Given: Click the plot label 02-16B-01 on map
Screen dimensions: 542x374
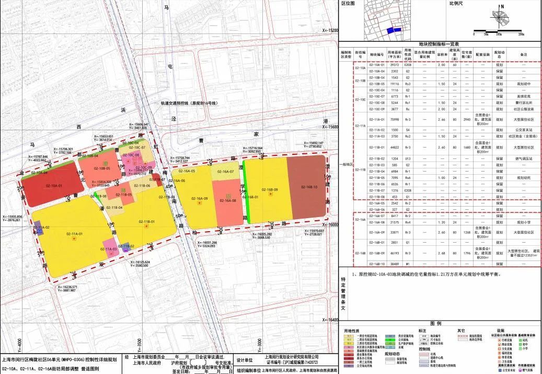Looking at the screenshot, I should (250, 197).
